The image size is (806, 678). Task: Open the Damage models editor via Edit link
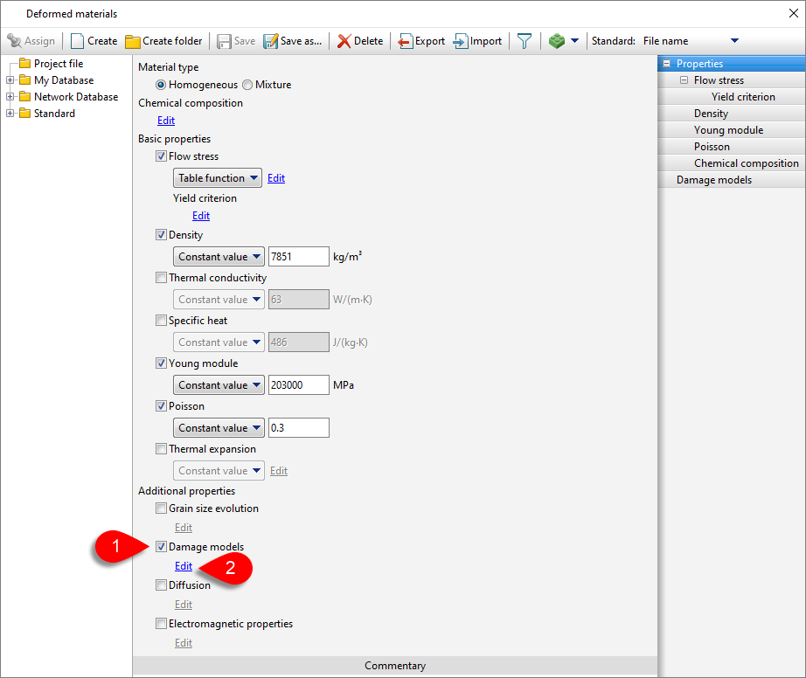(183, 565)
